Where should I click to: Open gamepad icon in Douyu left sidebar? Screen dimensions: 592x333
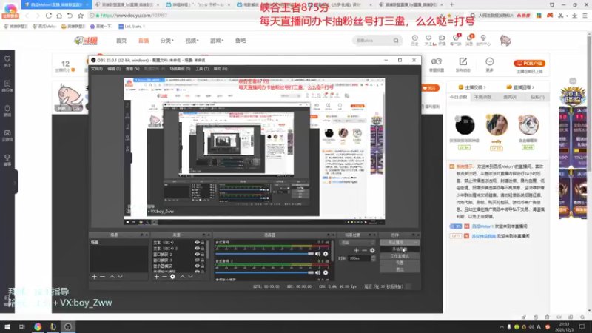(7, 133)
